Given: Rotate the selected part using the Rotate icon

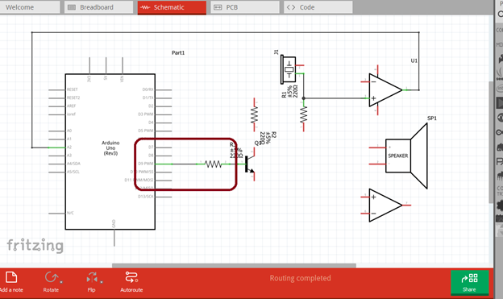Looking at the screenshot, I should (x=51, y=277).
